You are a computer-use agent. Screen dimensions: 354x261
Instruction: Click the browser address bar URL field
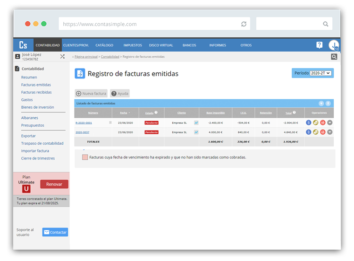[154, 24]
